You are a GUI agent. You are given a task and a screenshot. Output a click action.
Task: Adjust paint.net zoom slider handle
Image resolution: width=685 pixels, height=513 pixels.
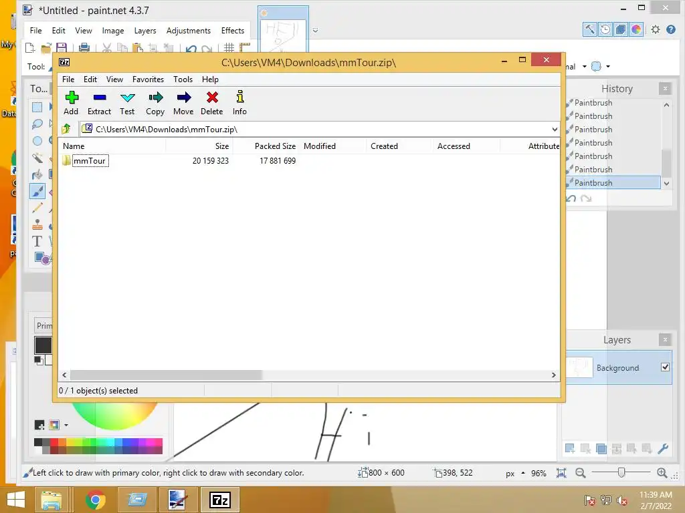click(621, 472)
